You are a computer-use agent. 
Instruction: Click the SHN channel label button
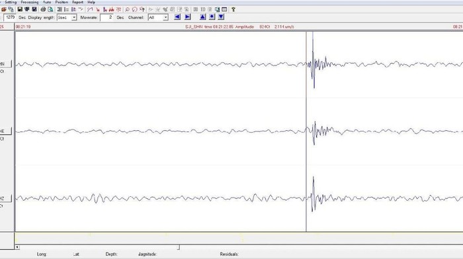tap(5, 63)
